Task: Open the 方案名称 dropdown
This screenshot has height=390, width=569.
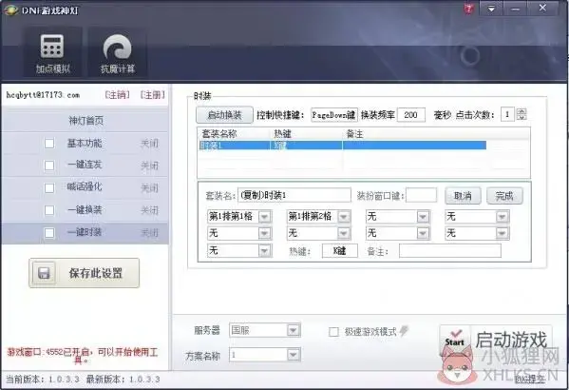Action: pyautogui.click(x=294, y=355)
